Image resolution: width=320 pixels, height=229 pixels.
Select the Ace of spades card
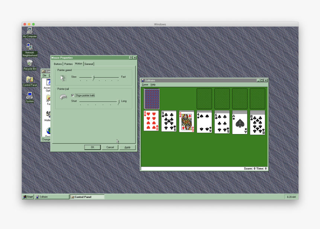coord(240,124)
